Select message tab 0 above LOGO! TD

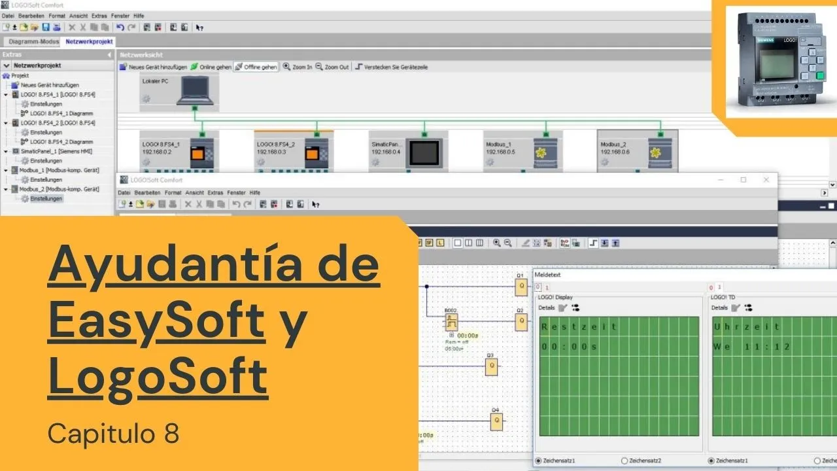(711, 287)
